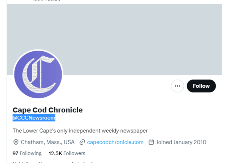This screenshot has width=231, height=163.
Task: Click the 97 following count number
Action: [15, 153]
